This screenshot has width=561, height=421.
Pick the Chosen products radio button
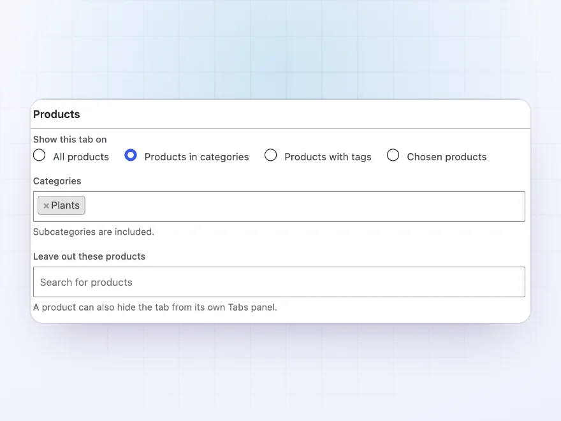(x=393, y=156)
